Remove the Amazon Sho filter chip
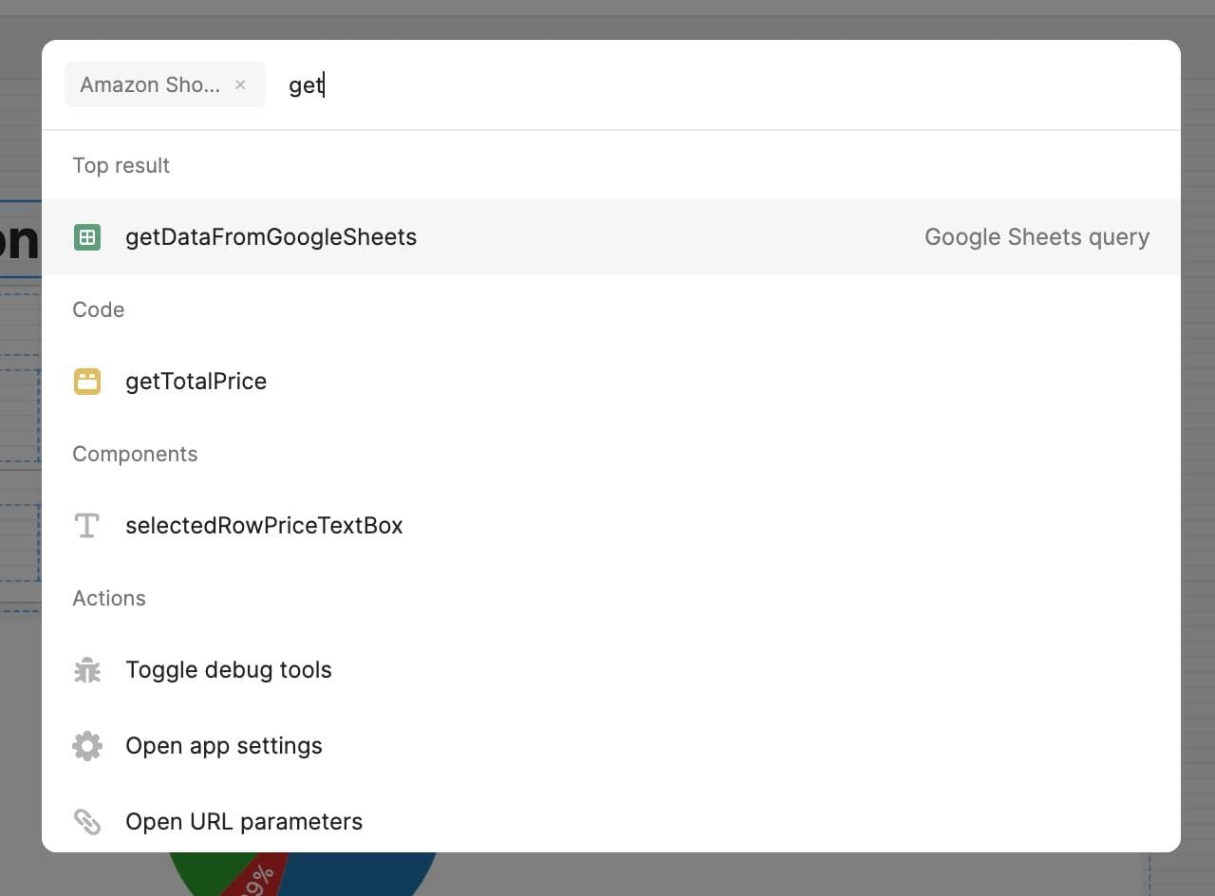 (x=240, y=84)
